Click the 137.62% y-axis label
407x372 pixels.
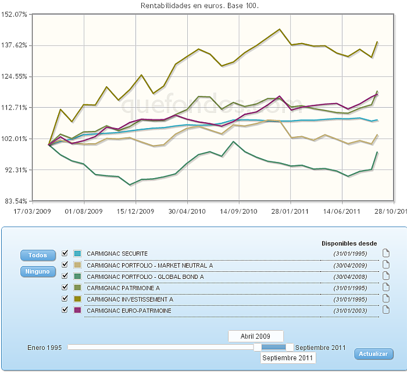(x=14, y=45)
